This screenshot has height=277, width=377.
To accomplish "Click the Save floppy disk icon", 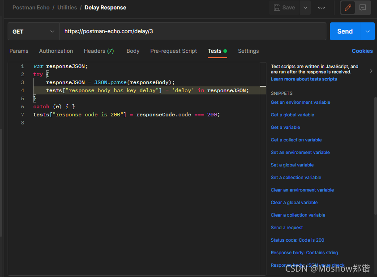I will [277, 8].
